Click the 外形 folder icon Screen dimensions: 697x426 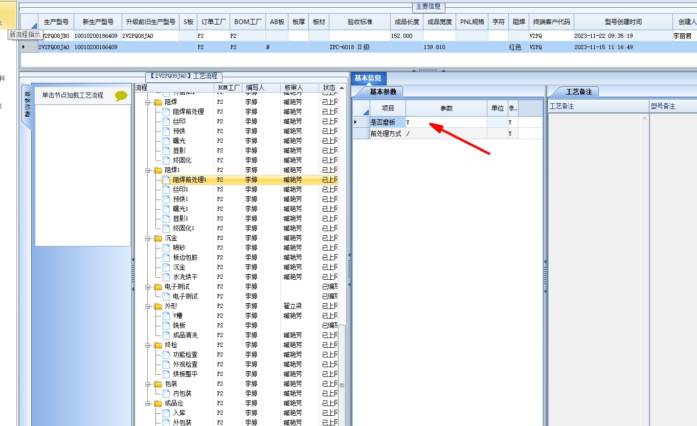(158, 306)
